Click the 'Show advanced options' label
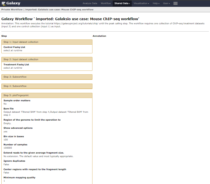 tap(18, 128)
